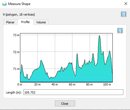This screenshot has width=130, height=110.
Task: Switch to the Planar tab
Action: pyautogui.click(x=10, y=22)
